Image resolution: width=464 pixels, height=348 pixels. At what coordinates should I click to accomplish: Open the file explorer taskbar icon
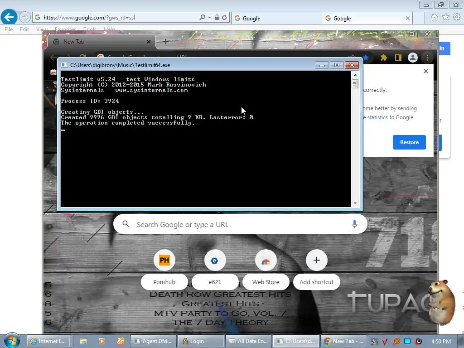click(83, 341)
